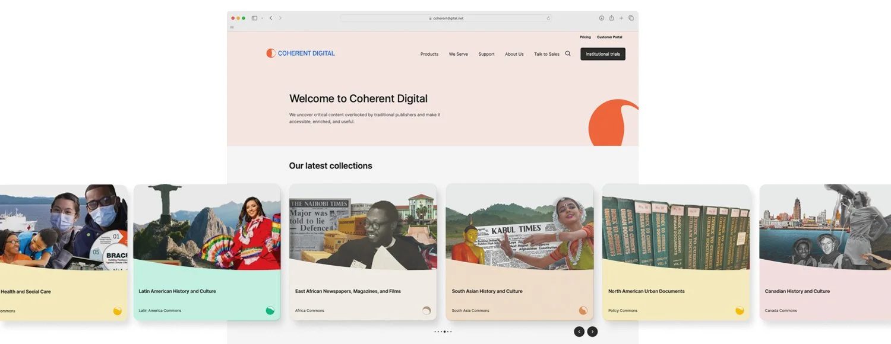Screen dimensions: 891x344
Task: Click the coherentdigital.net address bar
Action: pos(445,18)
